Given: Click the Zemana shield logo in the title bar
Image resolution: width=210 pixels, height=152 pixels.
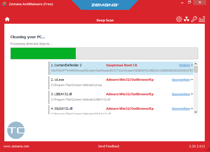Looking at the screenshot, I should pyautogui.click(x=4, y=4).
